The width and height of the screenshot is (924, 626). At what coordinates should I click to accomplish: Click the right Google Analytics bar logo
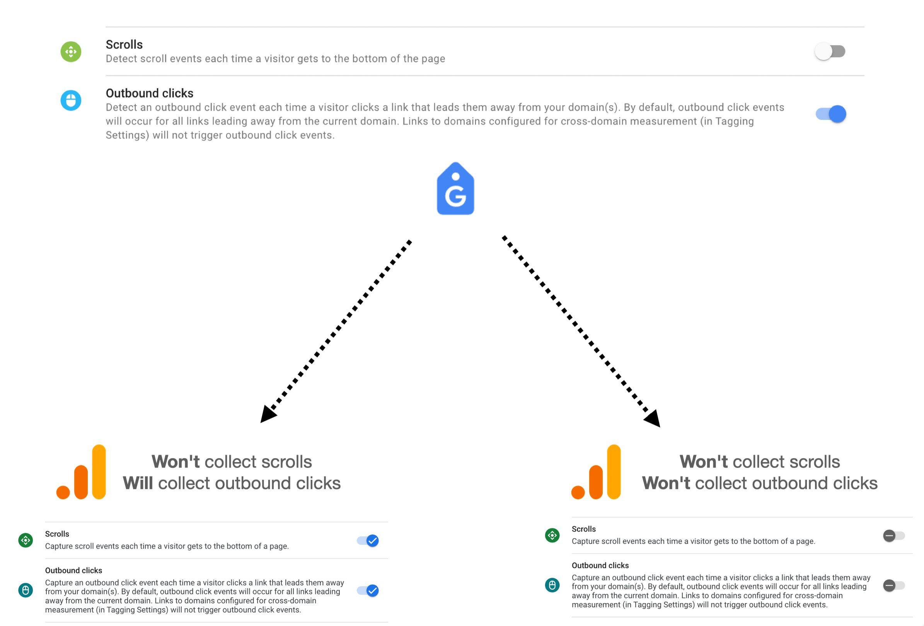pyautogui.click(x=596, y=472)
